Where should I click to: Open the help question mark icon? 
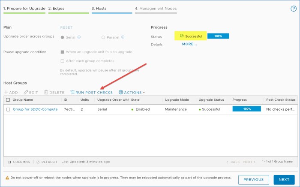point(293,9)
